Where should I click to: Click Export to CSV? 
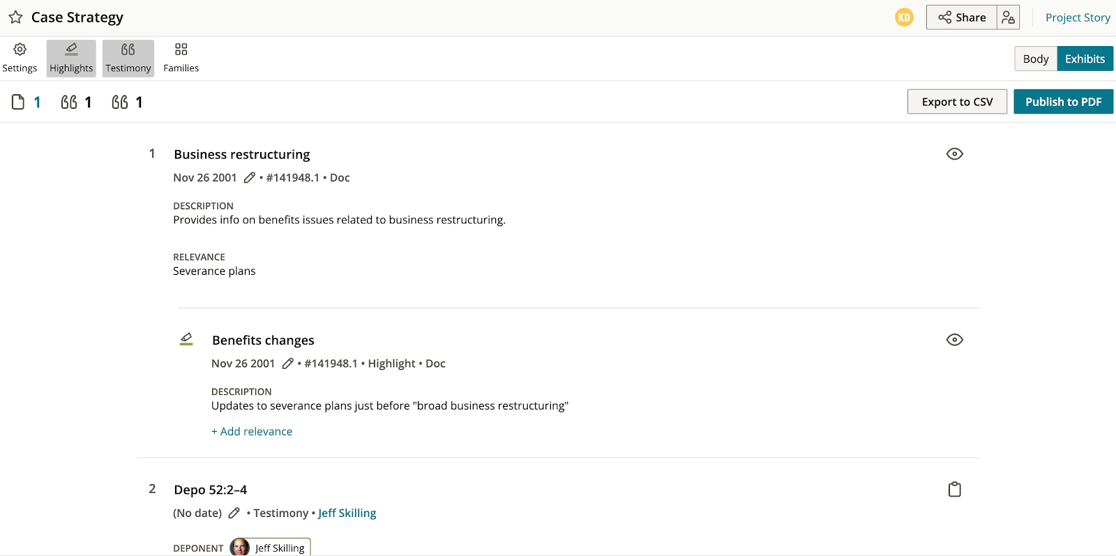957,102
